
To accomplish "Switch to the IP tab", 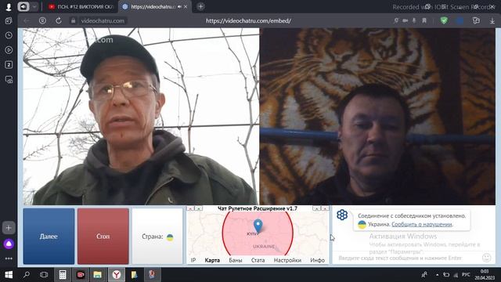I will tap(193, 260).
